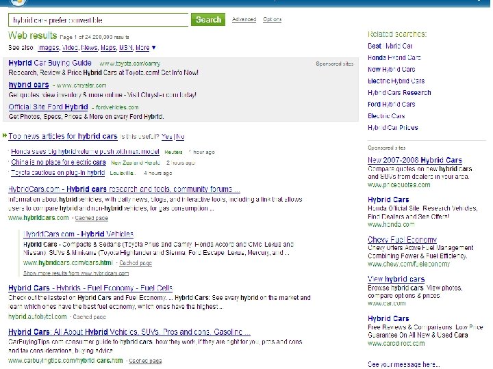Open Honda Official Site Hybrid Cars ad
Image resolution: width=493 pixels, height=369 pixels.
pos(388,200)
